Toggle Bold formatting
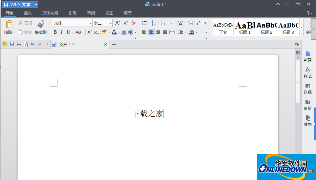 pos(55,32)
